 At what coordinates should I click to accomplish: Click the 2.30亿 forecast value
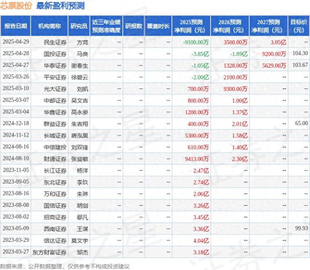tap(240, 159)
